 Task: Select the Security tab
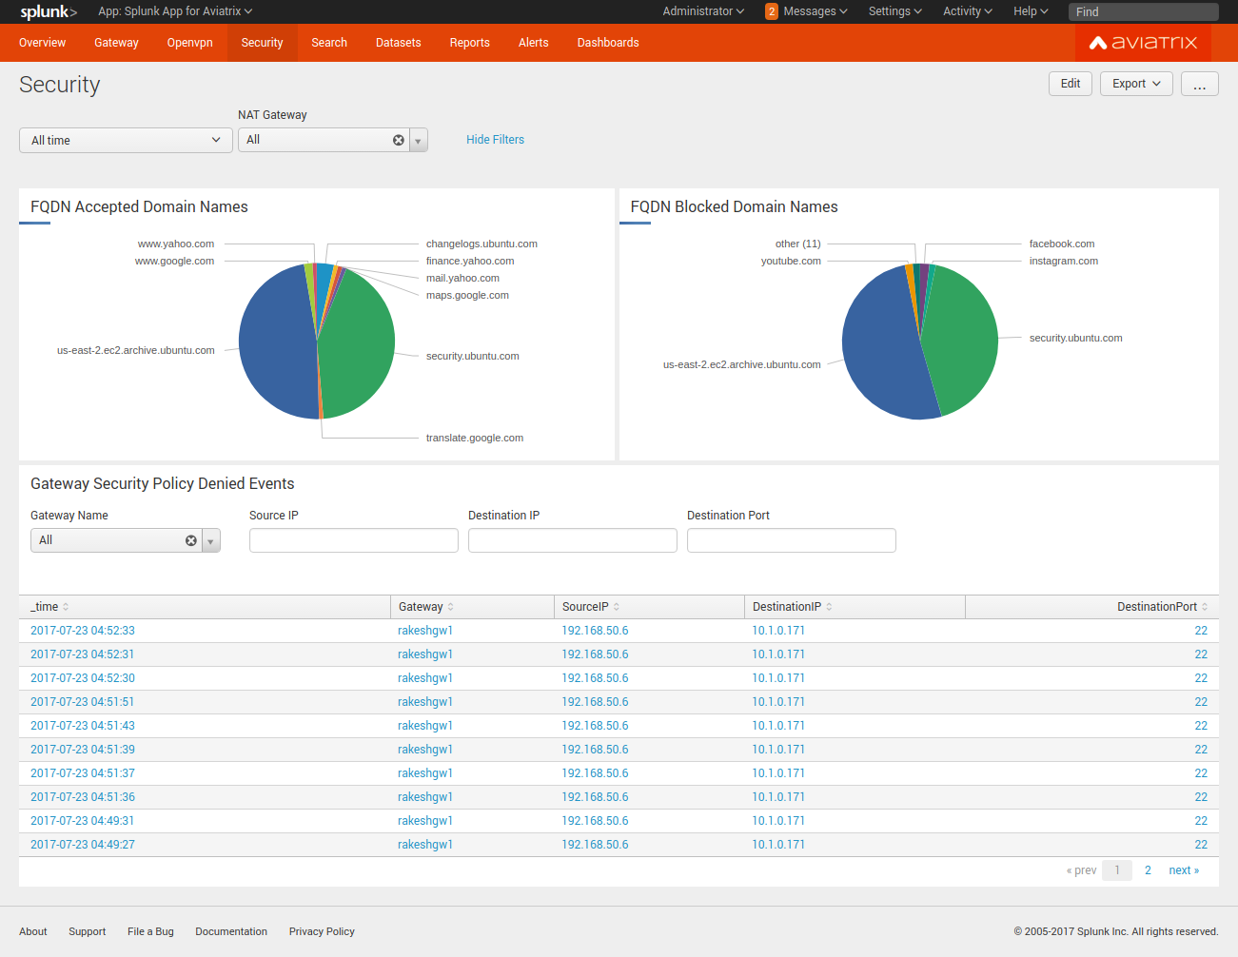click(x=263, y=43)
